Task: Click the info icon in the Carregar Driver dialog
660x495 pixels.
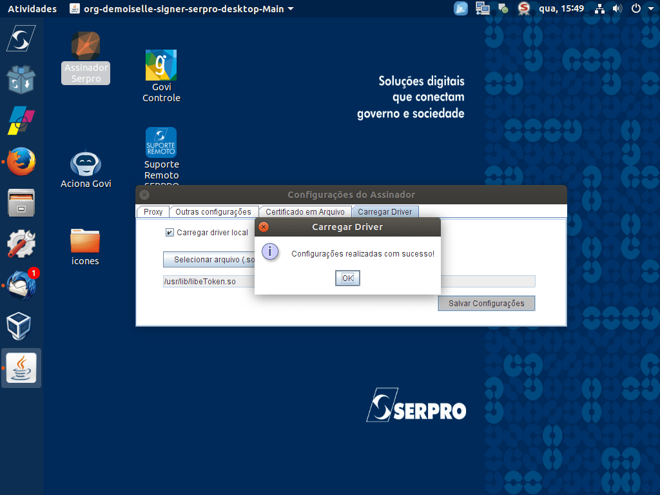Action: tap(270, 252)
